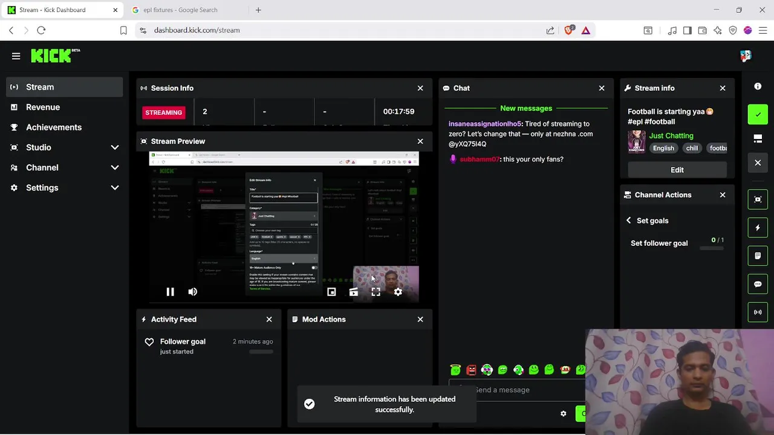774x435 pixels.
Task: Open chat settings gear
Action: pos(564,414)
